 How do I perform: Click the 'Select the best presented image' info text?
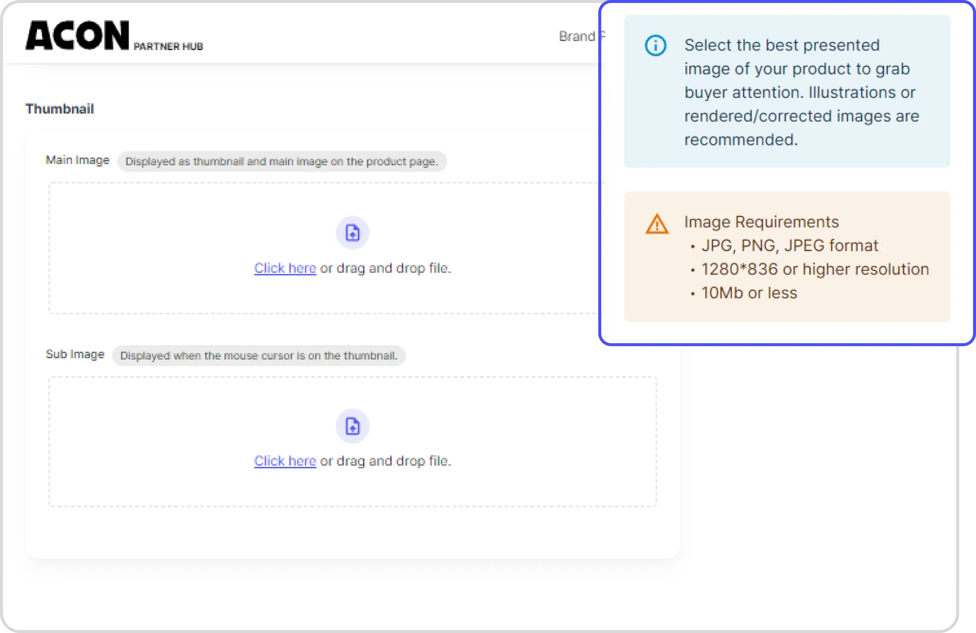[x=801, y=92]
